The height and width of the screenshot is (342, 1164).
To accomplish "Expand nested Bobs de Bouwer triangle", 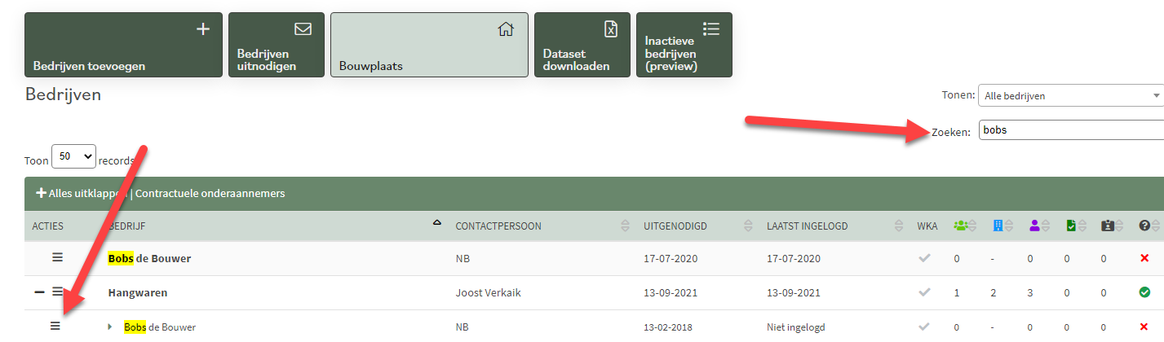I will coord(110,327).
